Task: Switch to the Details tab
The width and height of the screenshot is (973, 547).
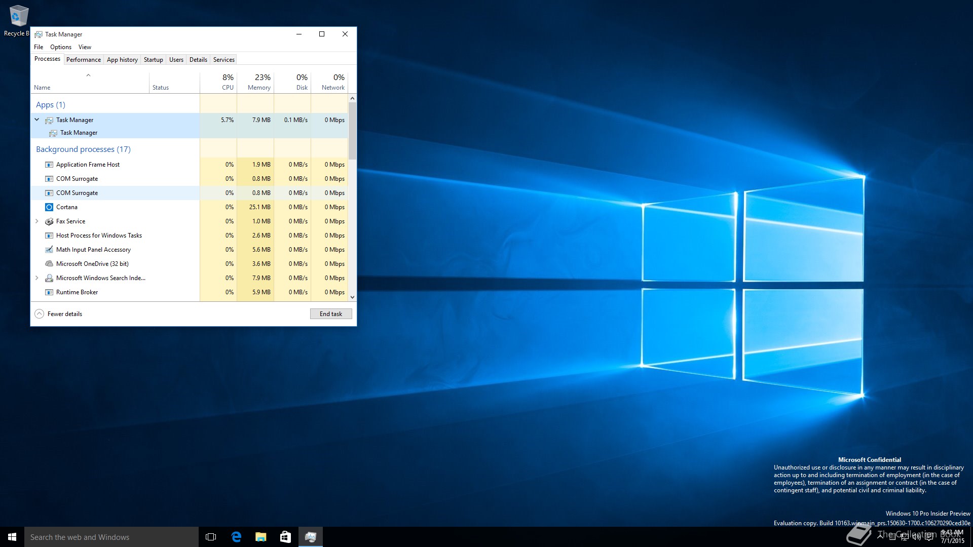Action: [x=198, y=60]
